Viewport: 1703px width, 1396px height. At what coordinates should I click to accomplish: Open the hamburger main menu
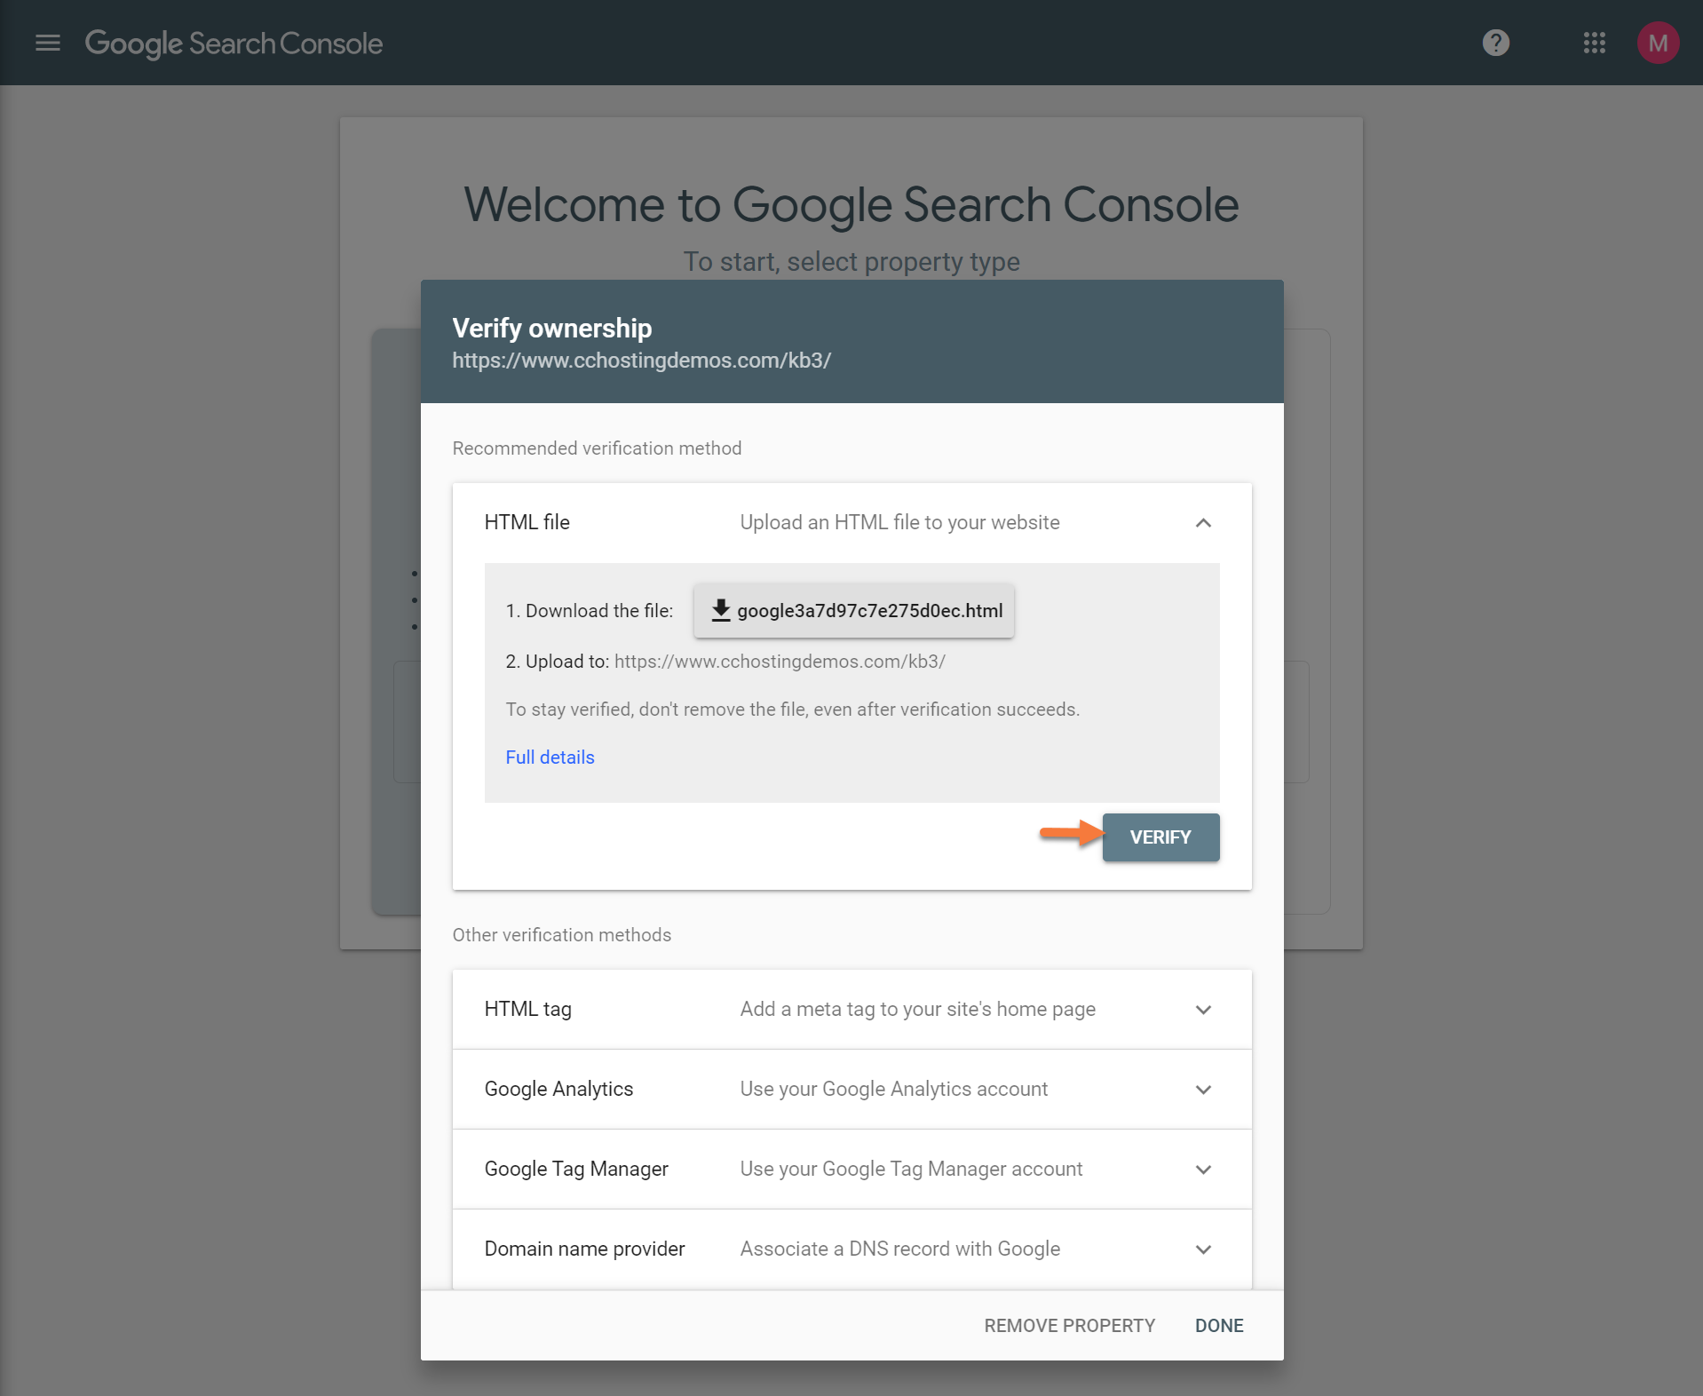click(48, 43)
